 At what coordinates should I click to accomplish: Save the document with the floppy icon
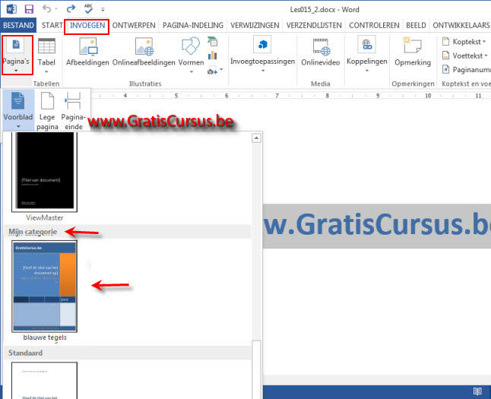(29, 9)
